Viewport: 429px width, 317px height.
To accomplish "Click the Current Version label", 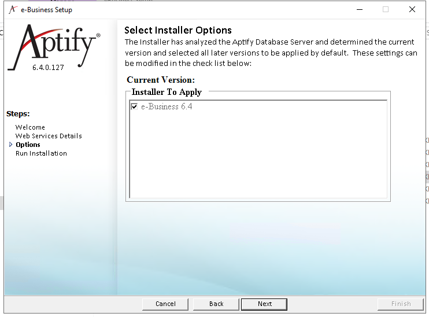I will click(161, 80).
